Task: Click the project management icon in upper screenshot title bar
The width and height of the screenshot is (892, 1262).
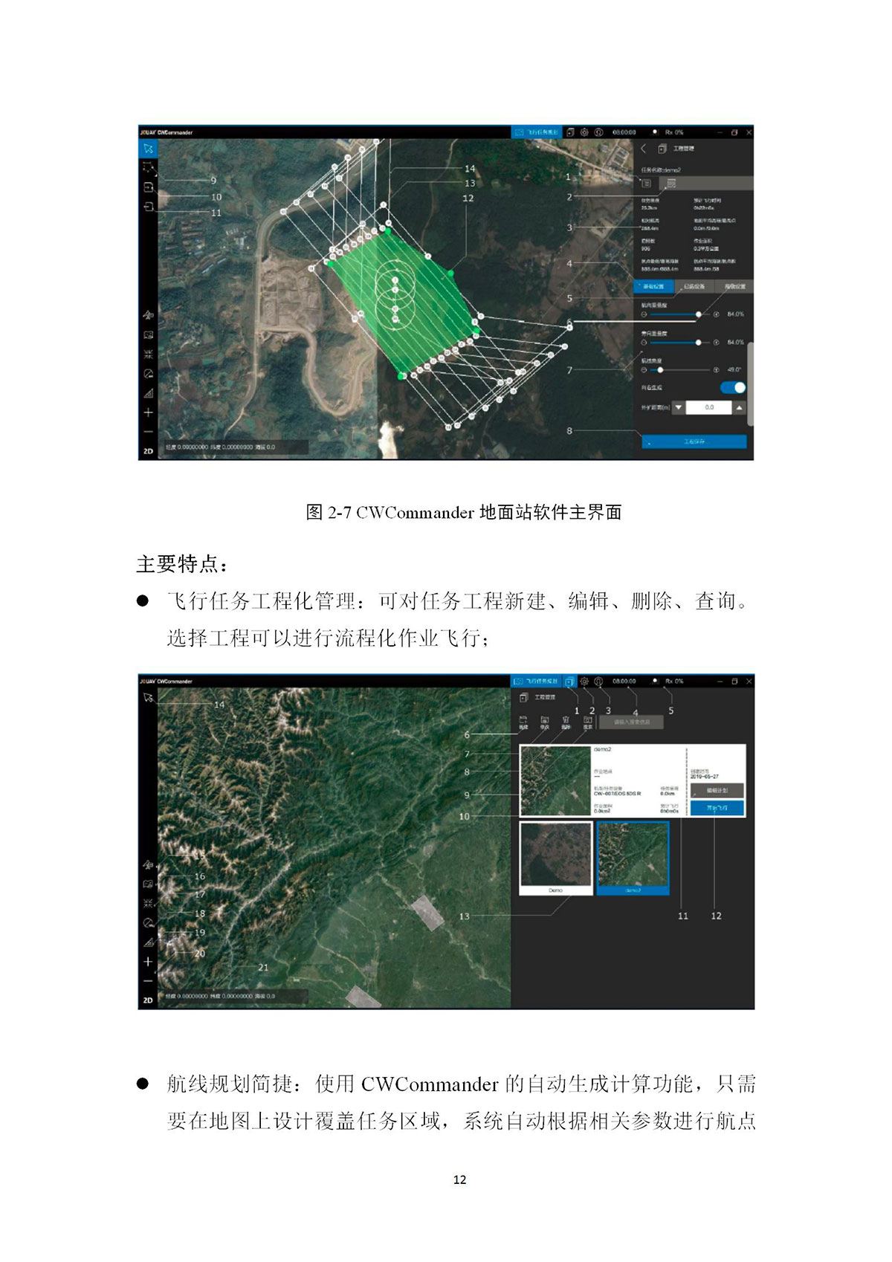Action: pyautogui.click(x=570, y=132)
